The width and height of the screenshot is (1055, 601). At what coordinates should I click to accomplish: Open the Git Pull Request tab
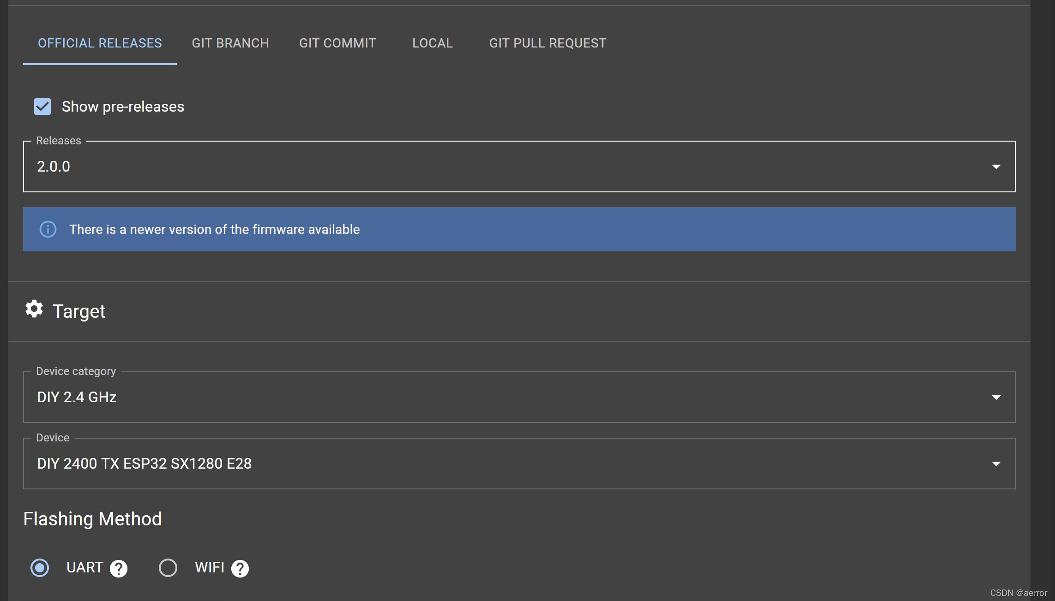pos(548,43)
